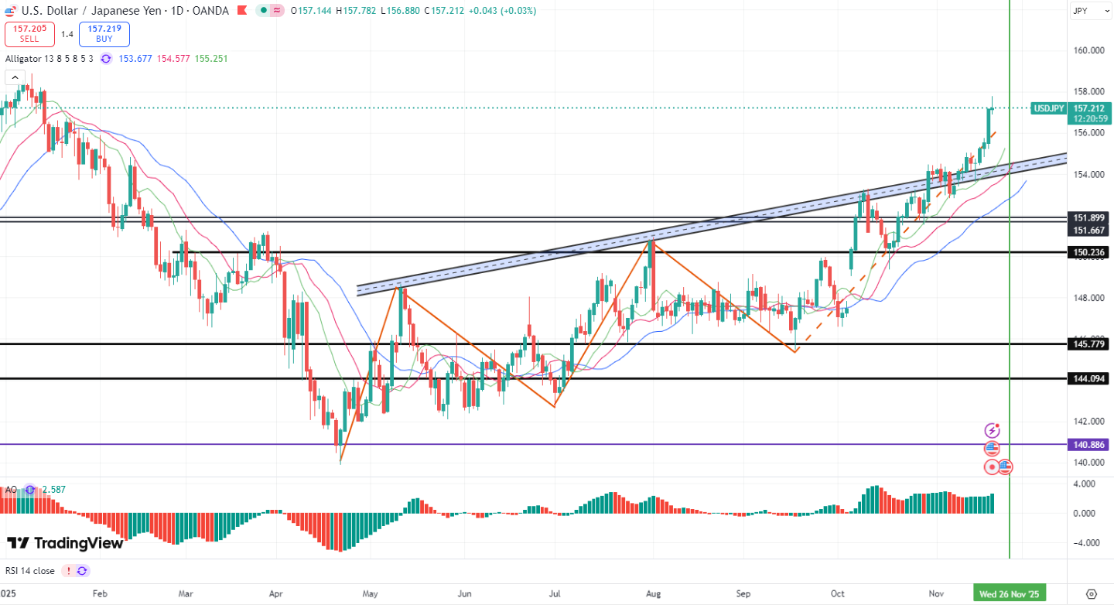Click the Wed 26 Nov '25 date marker
This screenshot has width=1114, height=605.
click(x=1010, y=593)
